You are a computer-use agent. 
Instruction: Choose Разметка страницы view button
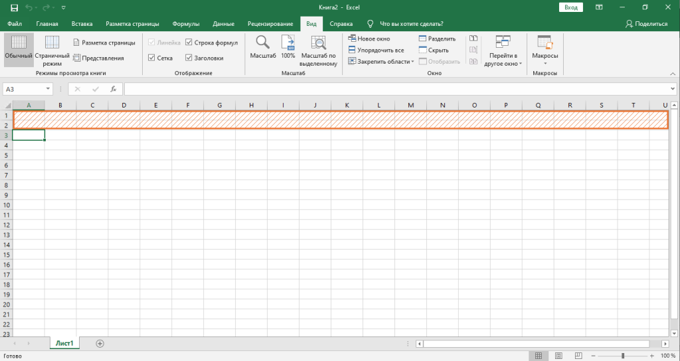click(x=104, y=42)
